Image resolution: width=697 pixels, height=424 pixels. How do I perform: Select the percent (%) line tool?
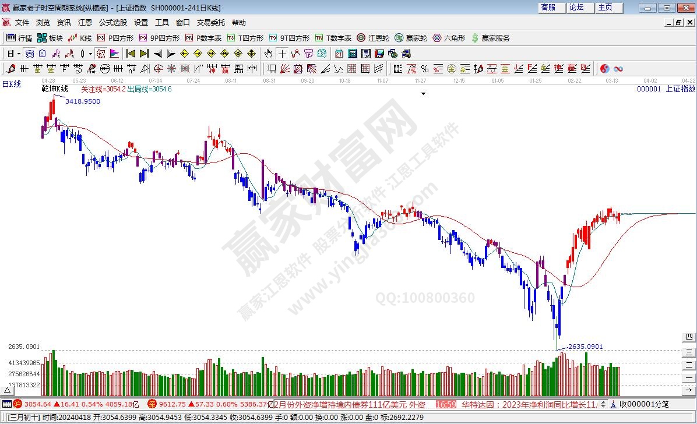[424, 69]
